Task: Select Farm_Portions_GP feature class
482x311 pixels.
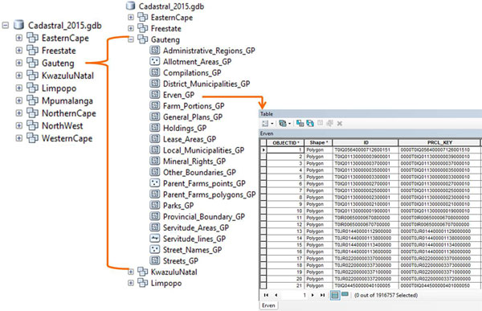Action: [194, 106]
